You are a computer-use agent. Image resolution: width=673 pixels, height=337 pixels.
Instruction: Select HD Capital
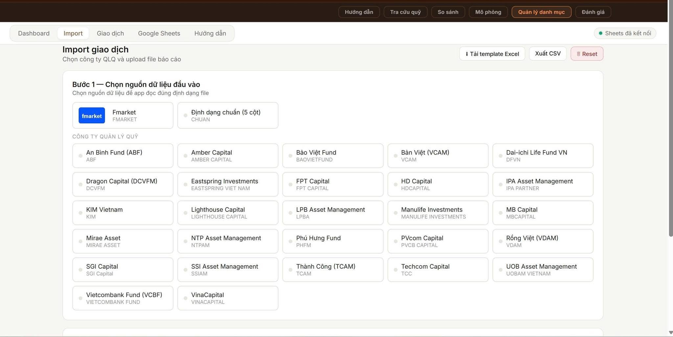click(x=438, y=184)
